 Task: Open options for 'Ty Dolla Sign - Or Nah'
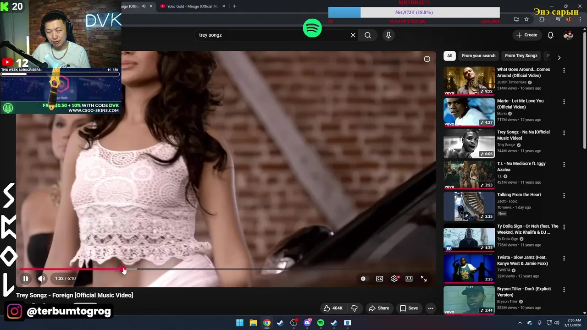pos(564,227)
